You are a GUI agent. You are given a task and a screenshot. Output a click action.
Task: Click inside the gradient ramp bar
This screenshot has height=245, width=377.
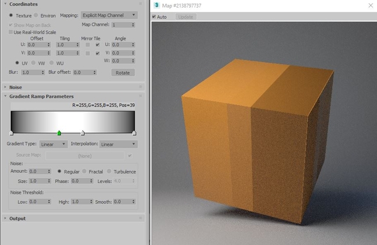(73, 122)
